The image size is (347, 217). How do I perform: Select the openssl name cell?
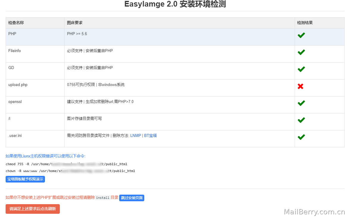35,105
